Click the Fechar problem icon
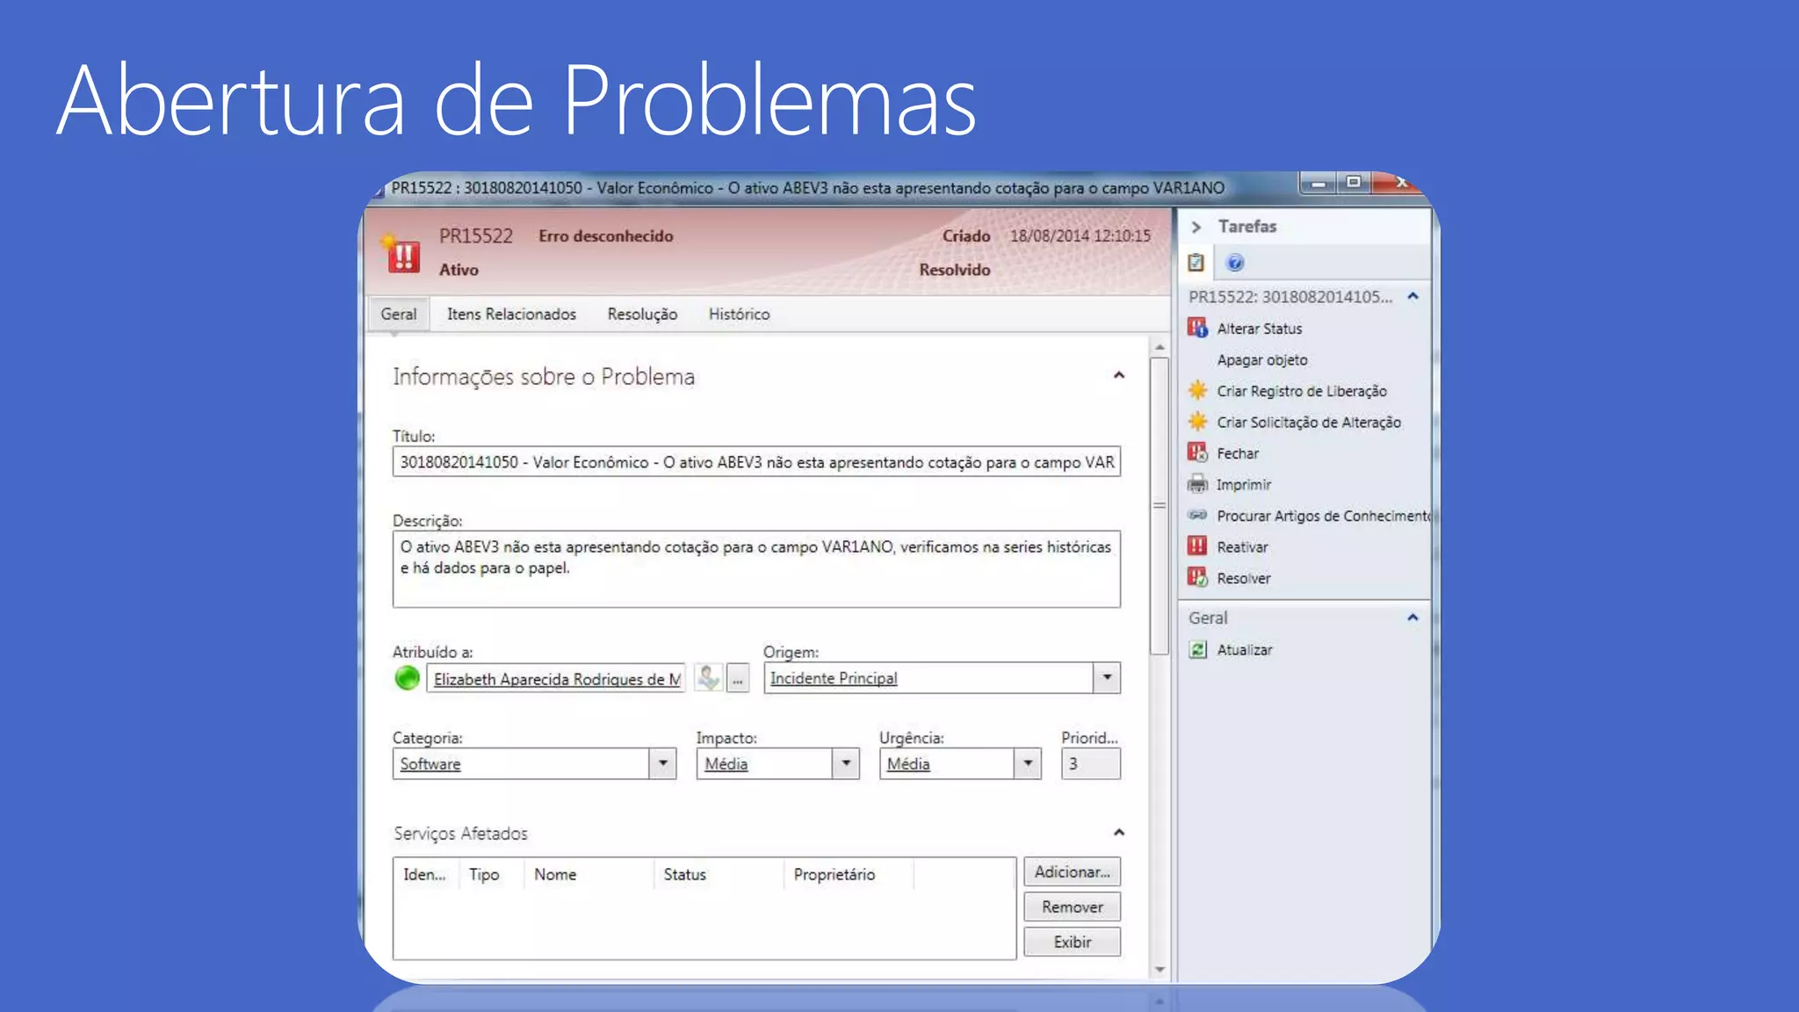1799x1012 pixels. point(1197,452)
